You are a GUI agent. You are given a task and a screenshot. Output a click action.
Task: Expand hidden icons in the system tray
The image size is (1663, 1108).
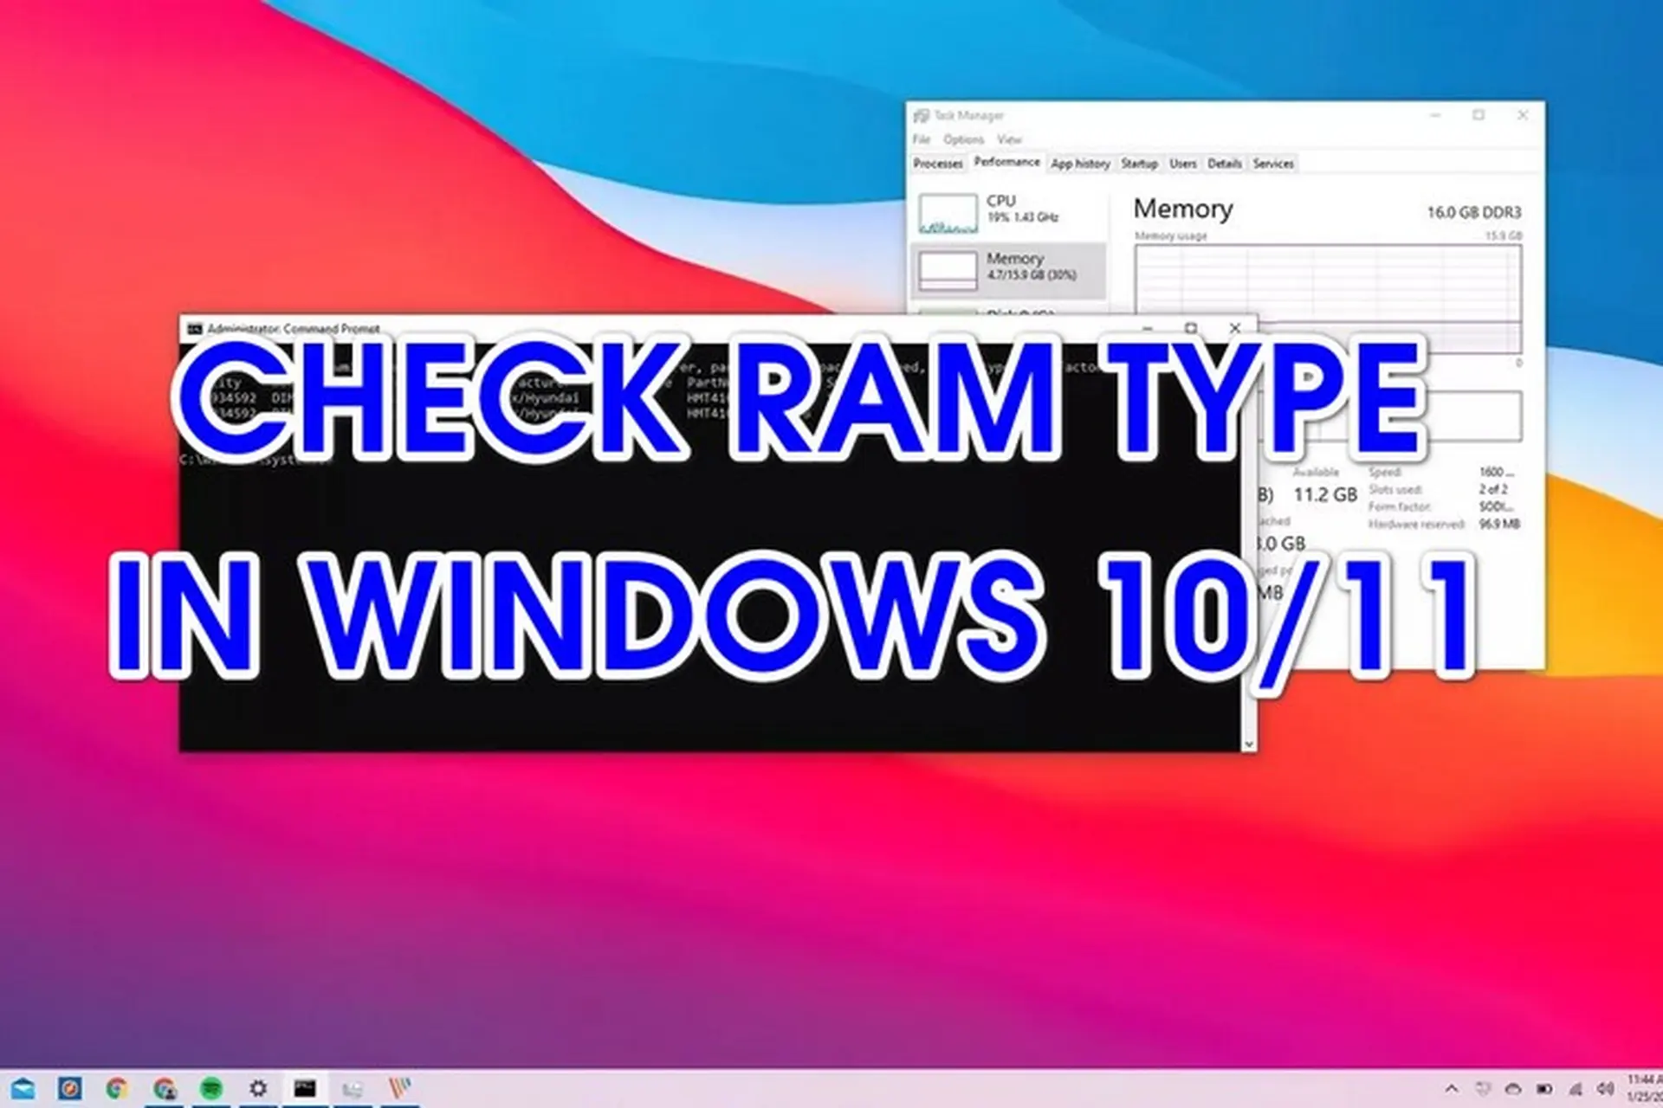click(1453, 1088)
